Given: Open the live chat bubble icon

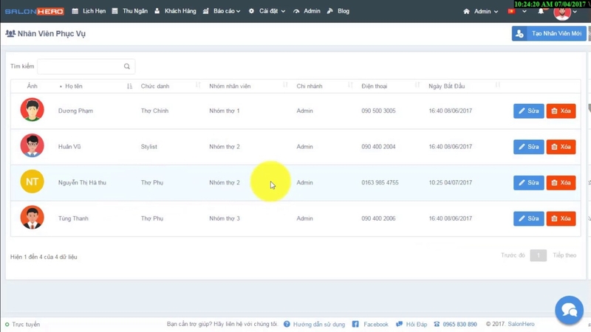Looking at the screenshot, I should tap(569, 310).
